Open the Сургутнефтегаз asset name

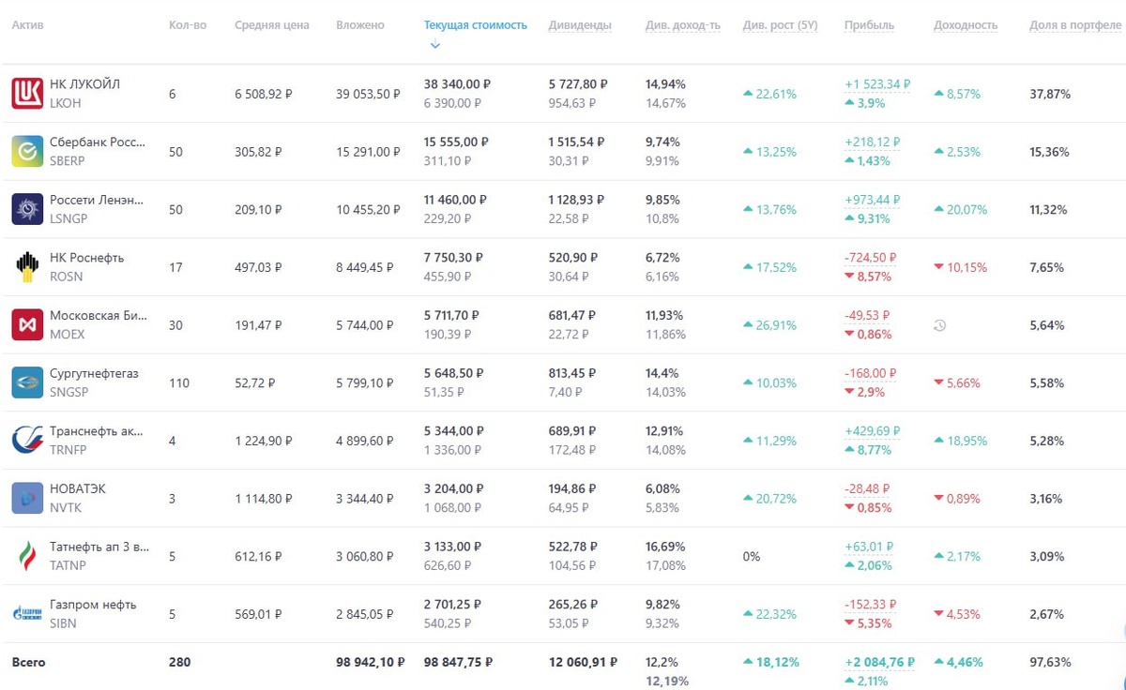coord(94,373)
